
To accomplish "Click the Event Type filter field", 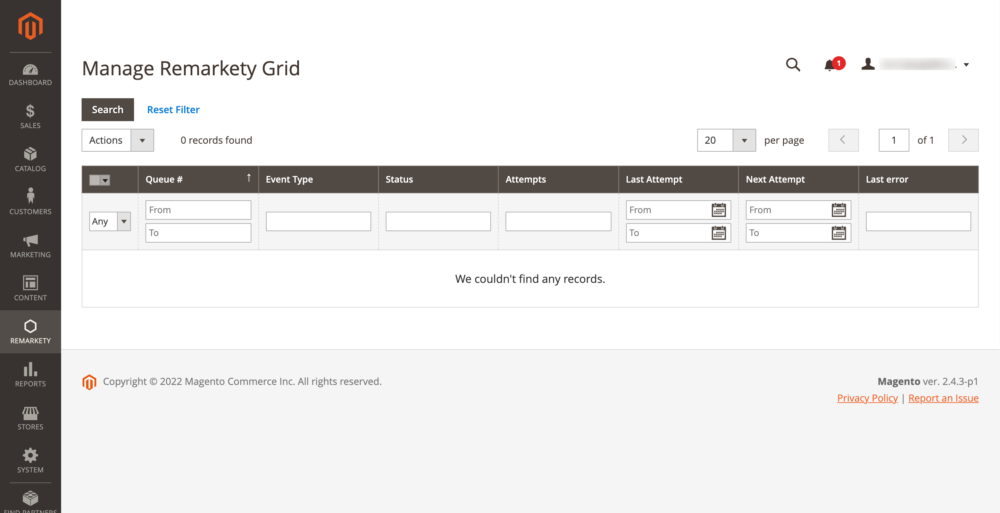I will pos(318,221).
